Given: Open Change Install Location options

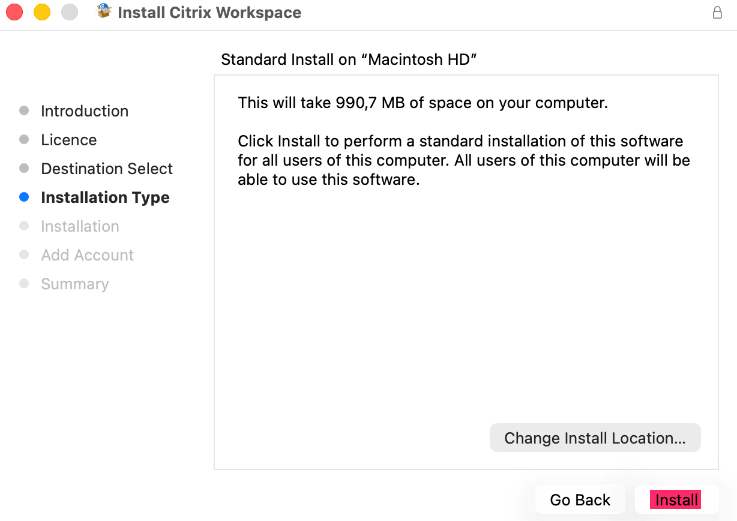Looking at the screenshot, I should [595, 438].
